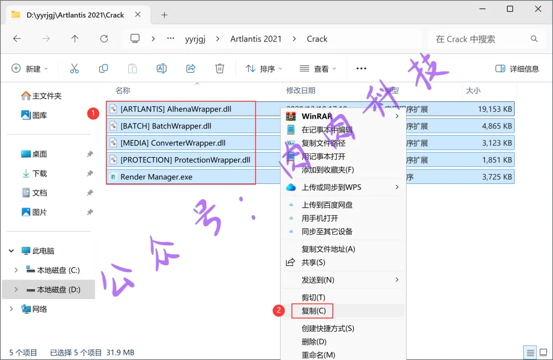The image size is (553, 360).
Task: Select [PROTECTION] ProtectionWrapper.dll file
Action: tap(185, 160)
